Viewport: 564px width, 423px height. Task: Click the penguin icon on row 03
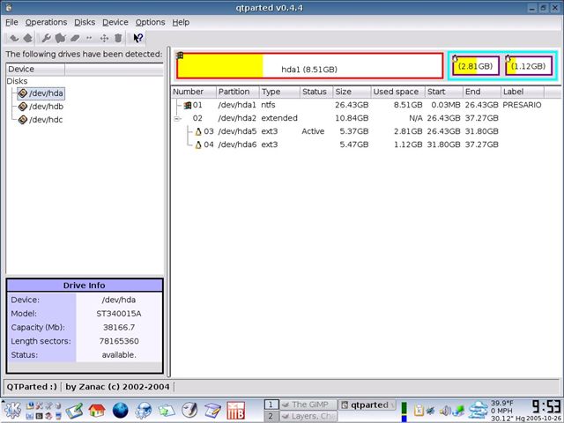click(198, 131)
